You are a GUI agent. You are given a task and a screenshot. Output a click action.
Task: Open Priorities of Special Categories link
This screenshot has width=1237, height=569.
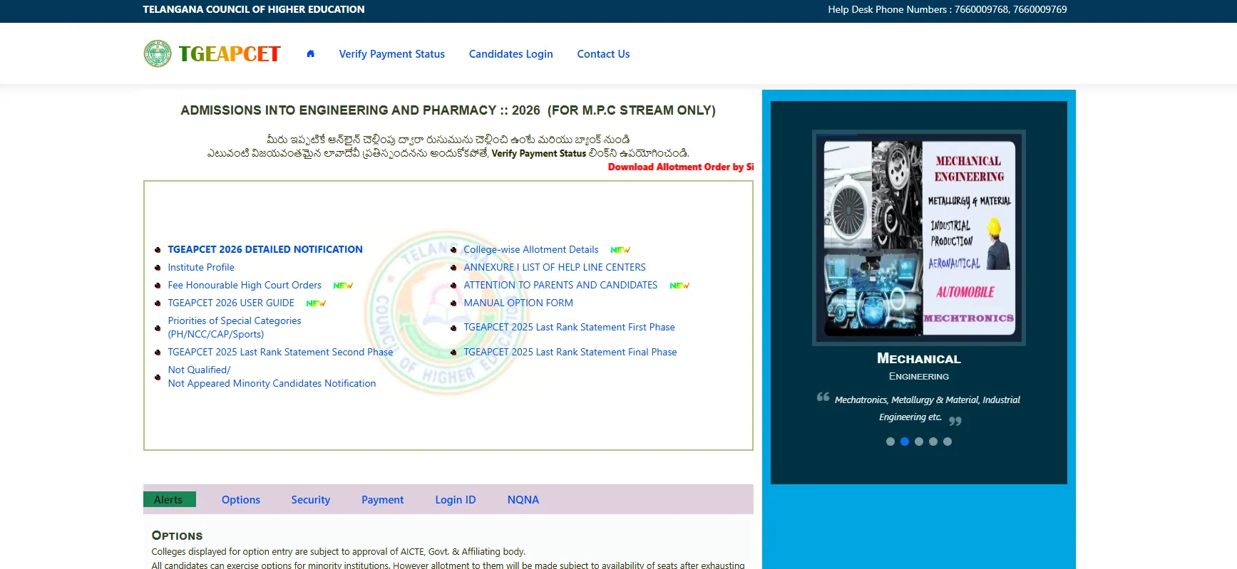coord(235,328)
